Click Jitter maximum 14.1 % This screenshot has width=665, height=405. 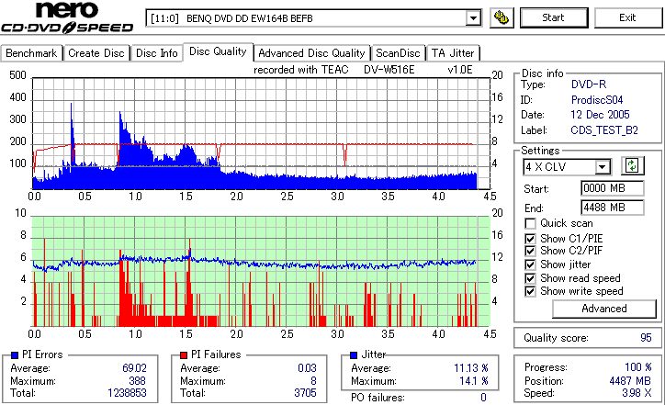[474, 381]
